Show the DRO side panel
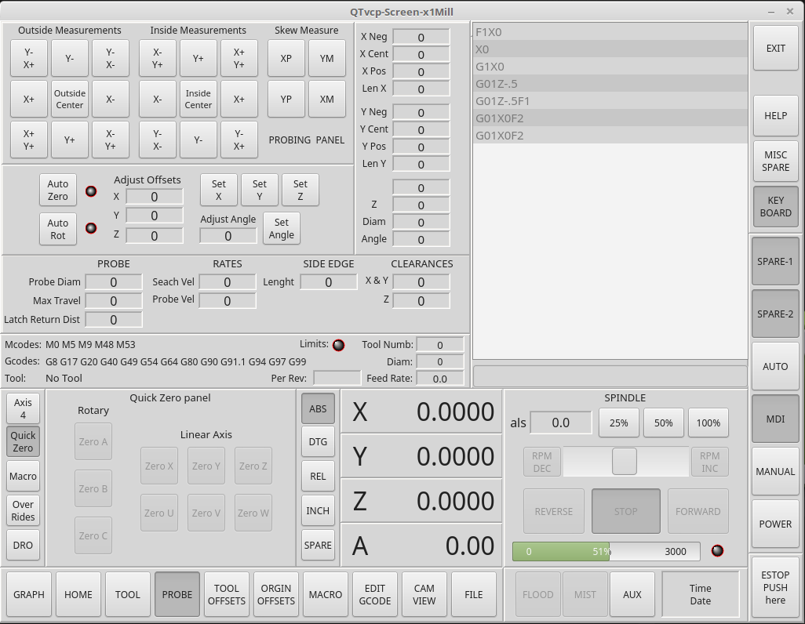The width and height of the screenshot is (805, 624). pos(23,545)
